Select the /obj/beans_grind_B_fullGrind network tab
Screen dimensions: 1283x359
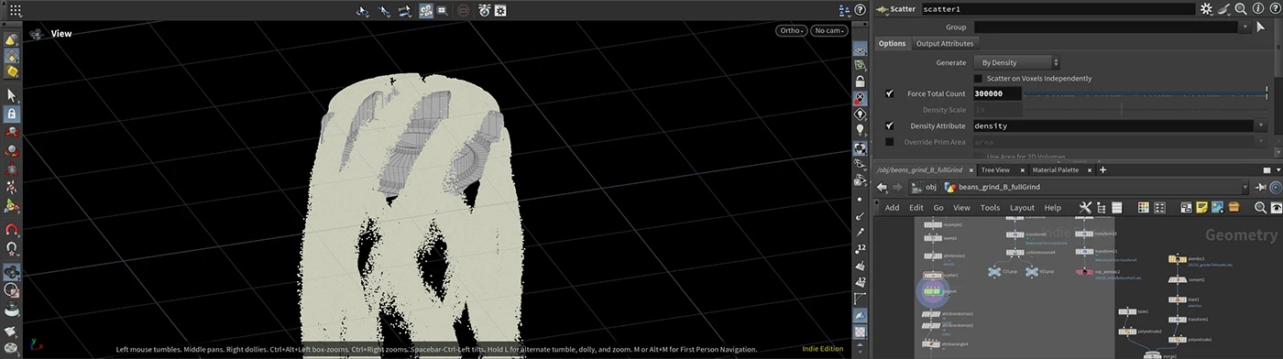coord(921,169)
